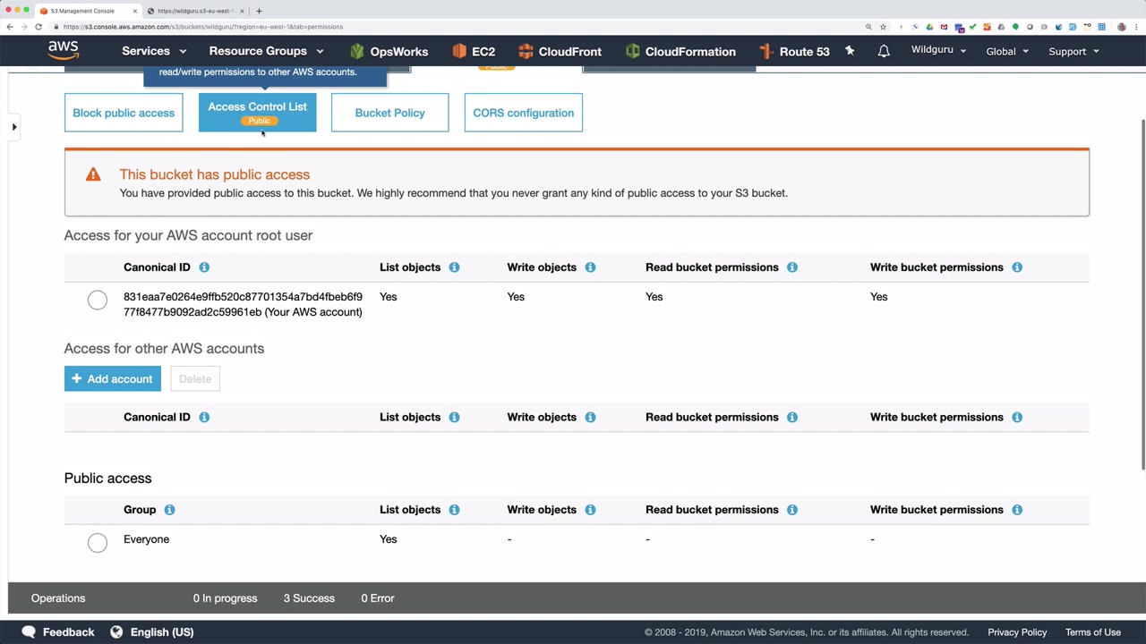This screenshot has height=644, width=1146.
Task: Click info icon beside other accounts Read bucket permissions
Action: (x=792, y=417)
